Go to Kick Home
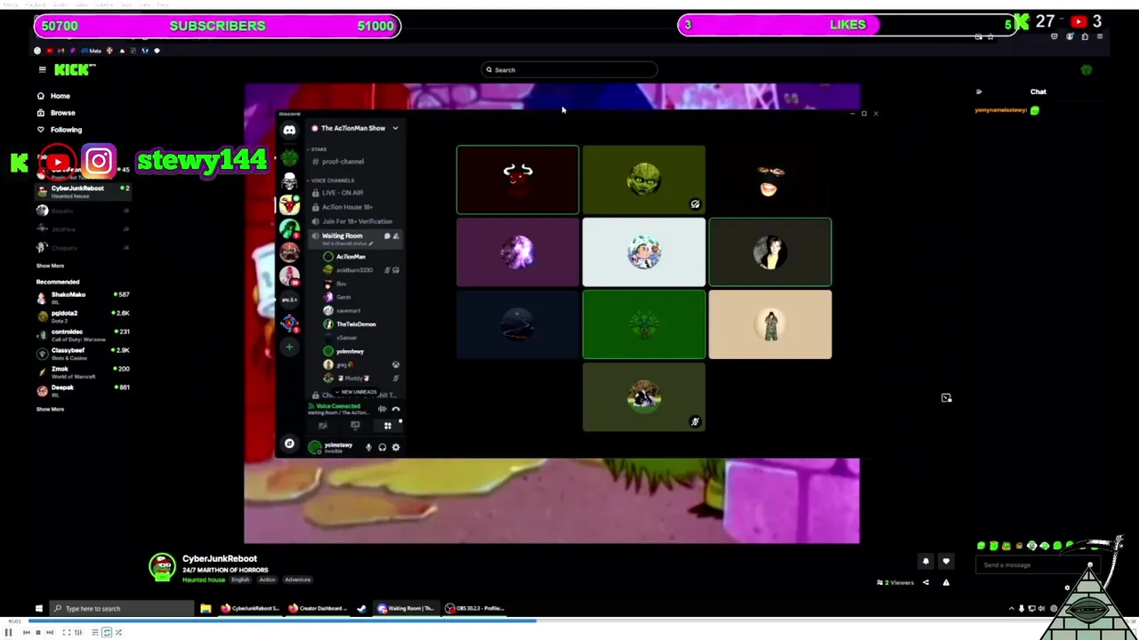The width and height of the screenshot is (1139, 640). pos(53,96)
